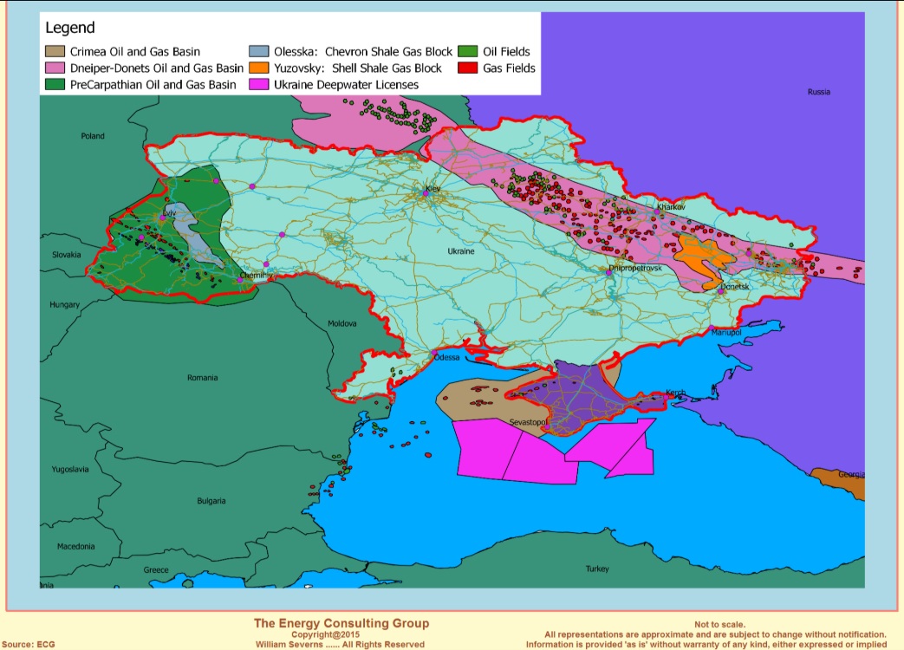This screenshot has width=904, height=650.
Task: Click the Yugoslavia country label
Action: coord(70,469)
